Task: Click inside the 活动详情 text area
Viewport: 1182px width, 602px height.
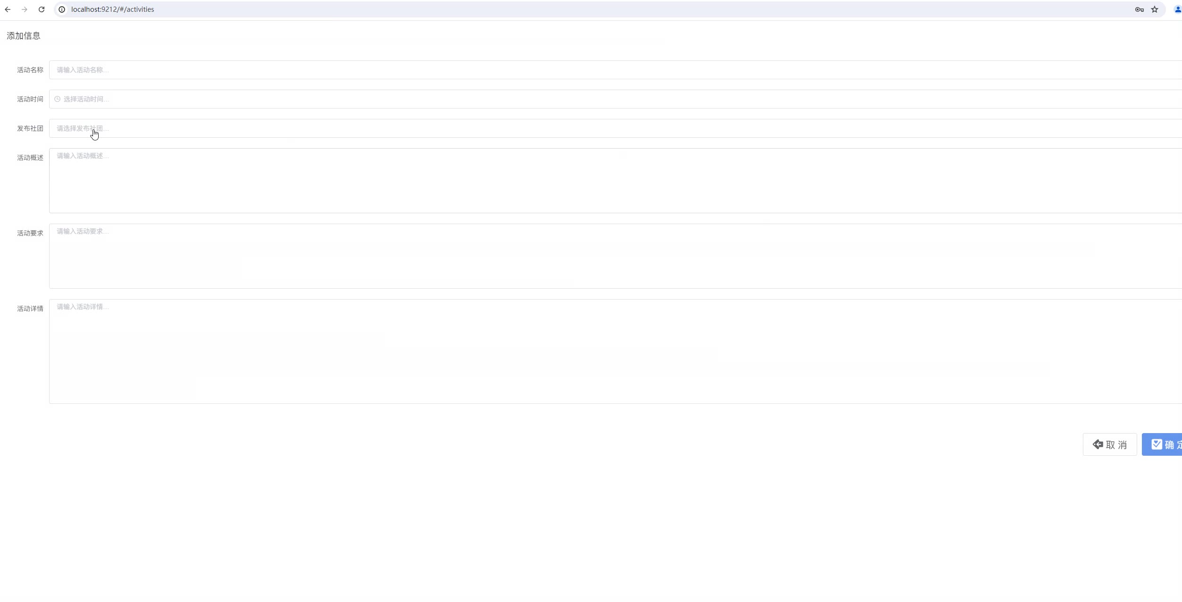Action: (616, 351)
